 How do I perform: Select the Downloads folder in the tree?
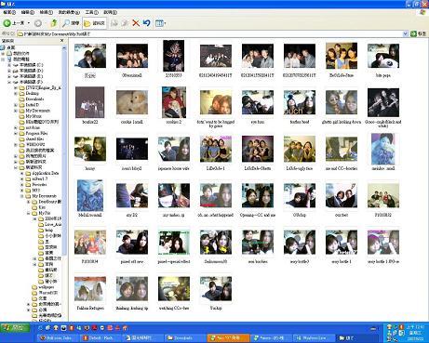tap(34, 99)
